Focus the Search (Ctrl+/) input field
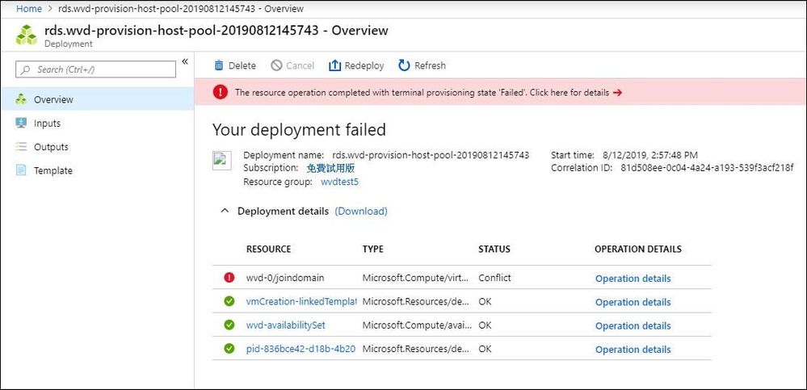Screen dimensions: 807x390 pyautogui.click(x=96, y=69)
